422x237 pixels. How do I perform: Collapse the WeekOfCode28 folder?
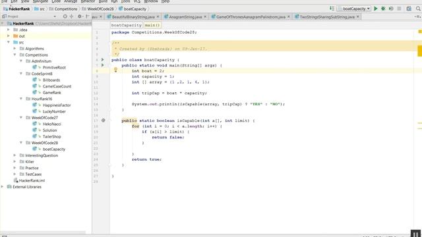21,143
